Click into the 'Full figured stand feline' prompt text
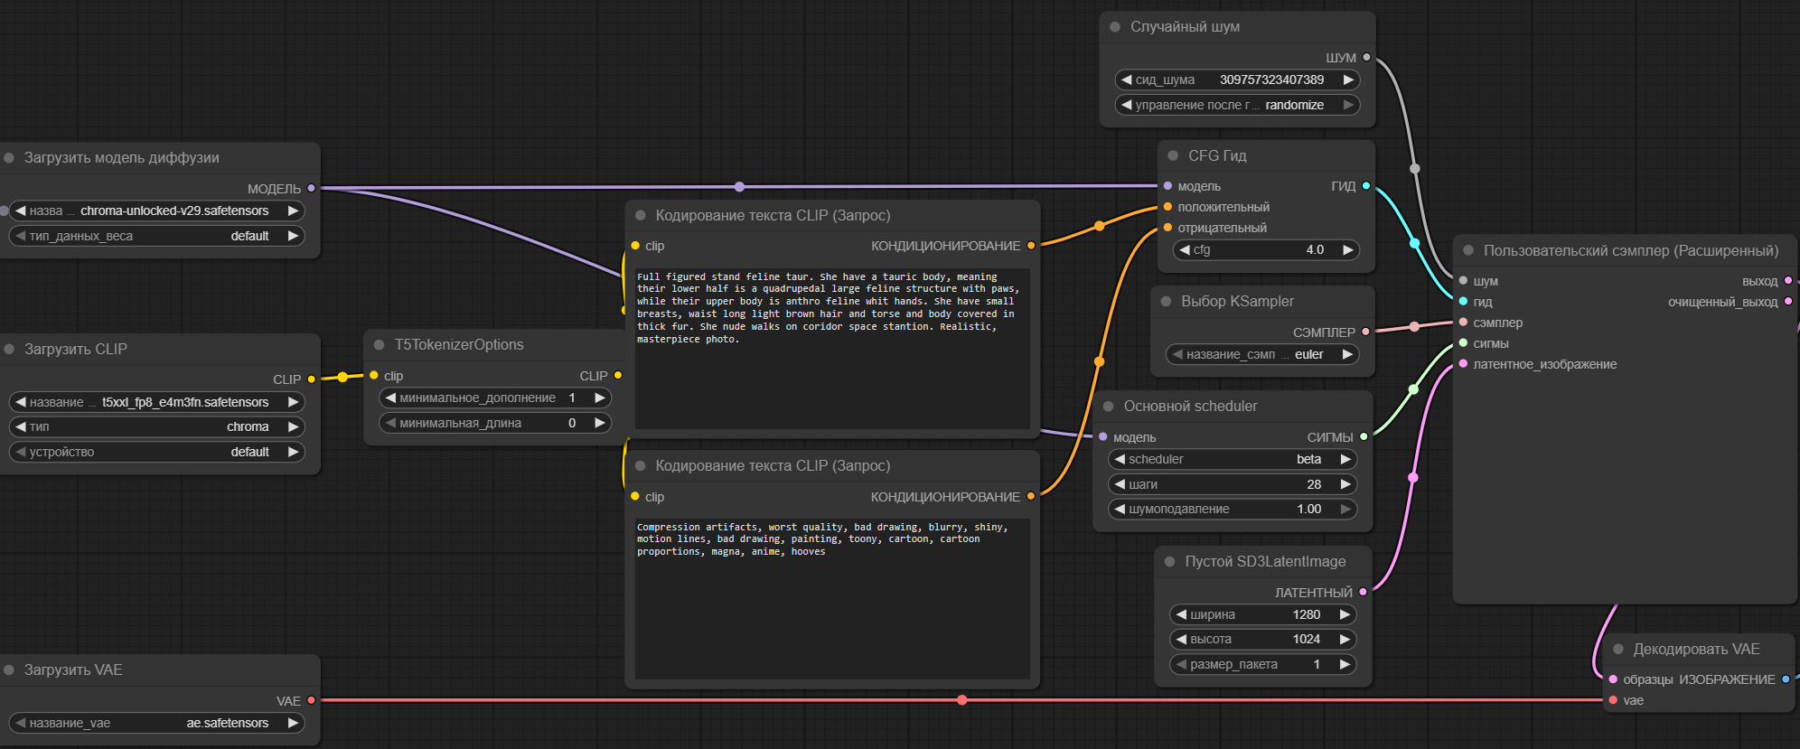1800x749 pixels. tap(832, 348)
